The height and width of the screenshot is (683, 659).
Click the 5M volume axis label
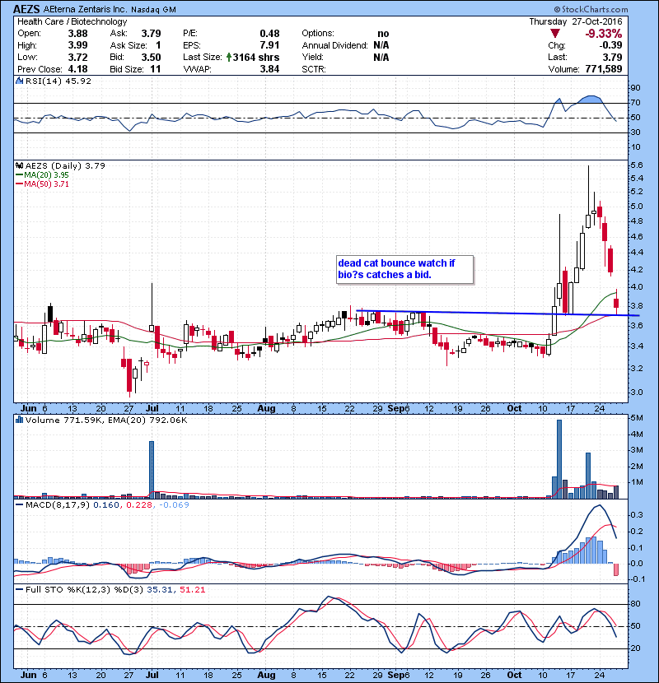coord(637,418)
